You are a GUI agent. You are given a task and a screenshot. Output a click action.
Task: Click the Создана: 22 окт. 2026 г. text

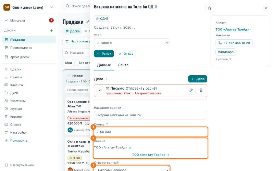click(x=114, y=27)
